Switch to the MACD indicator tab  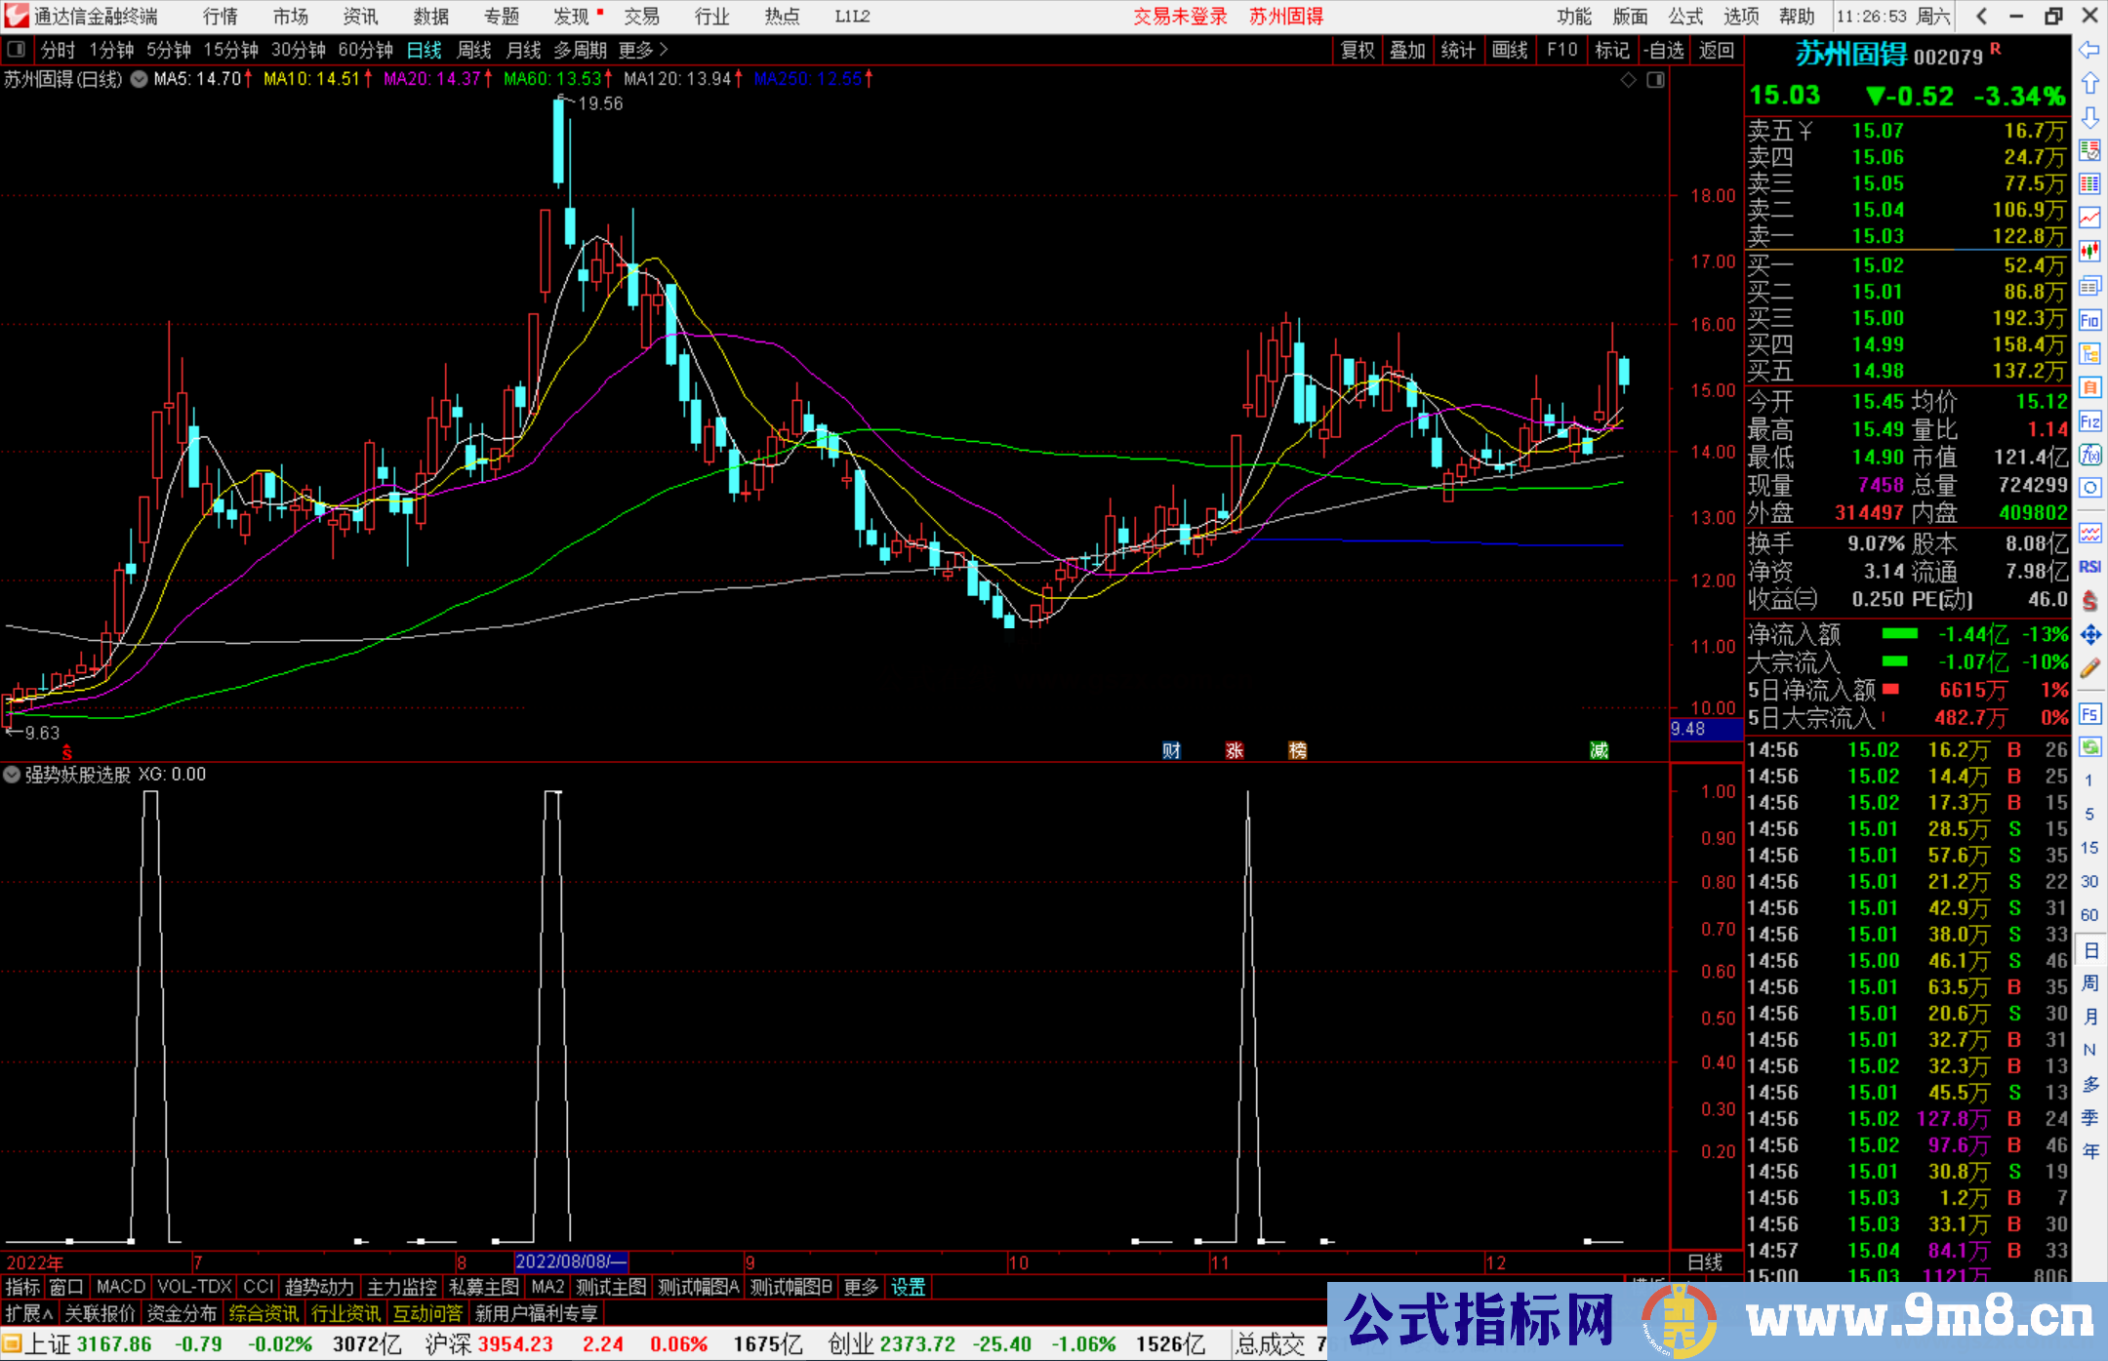(120, 1287)
